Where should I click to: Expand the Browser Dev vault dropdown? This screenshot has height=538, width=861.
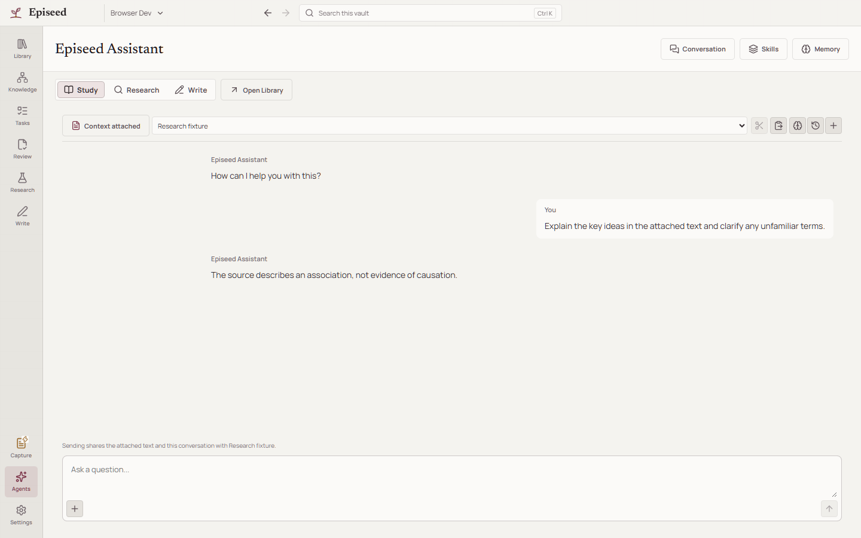(x=137, y=13)
